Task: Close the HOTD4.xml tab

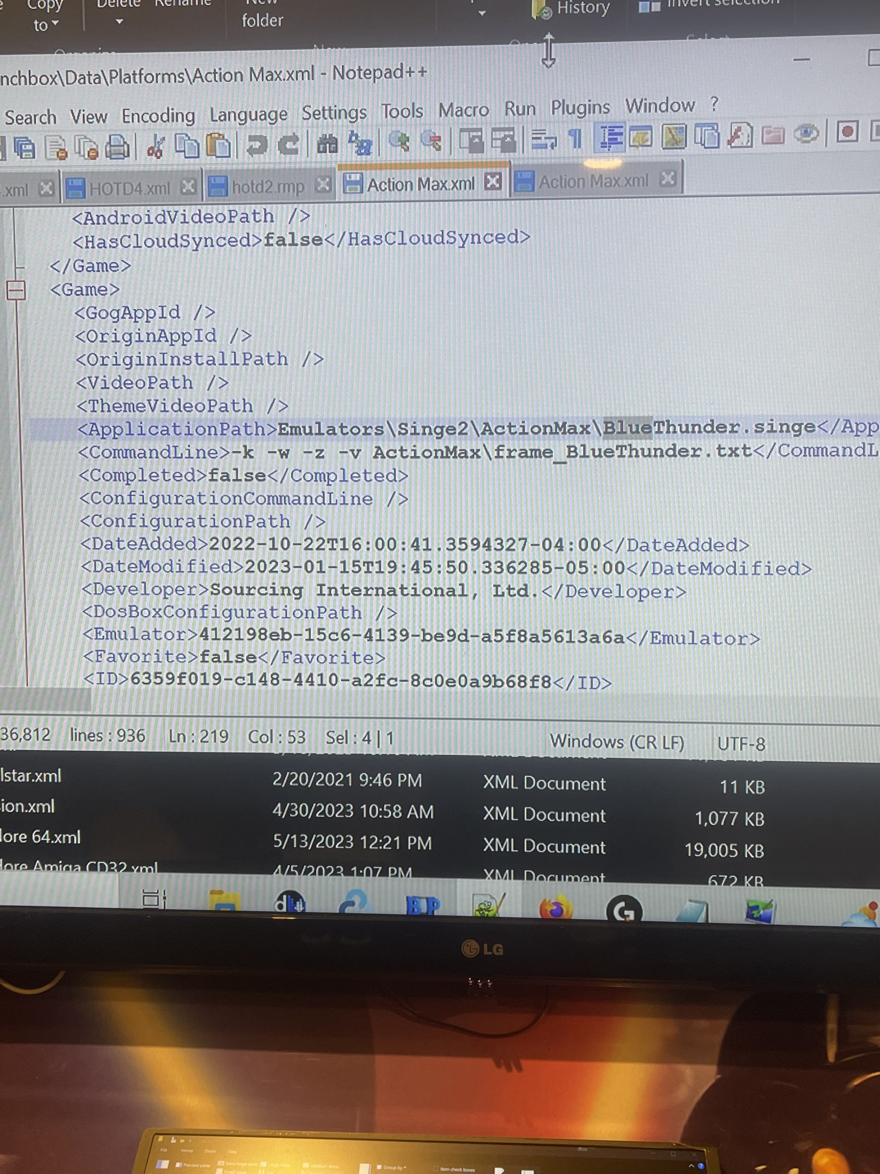Action: point(188,186)
